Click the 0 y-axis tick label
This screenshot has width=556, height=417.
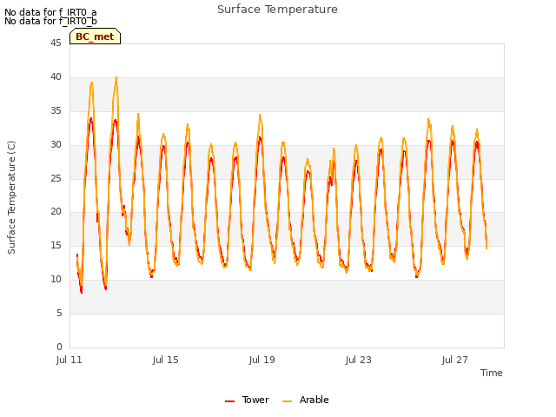(x=59, y=347)
